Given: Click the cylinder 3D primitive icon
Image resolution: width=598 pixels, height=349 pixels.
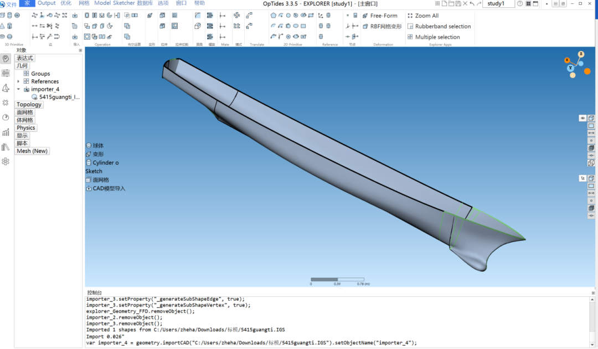Looking at the screenshot, I should click(9, 16).
